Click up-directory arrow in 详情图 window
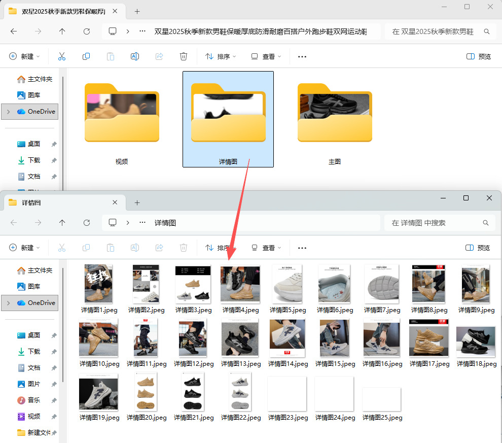The height and width of the screenshot is (443, 502). coord(62,223)
